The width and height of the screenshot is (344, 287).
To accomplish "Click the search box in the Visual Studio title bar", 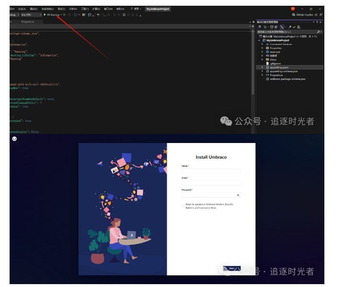I will 136,9.
